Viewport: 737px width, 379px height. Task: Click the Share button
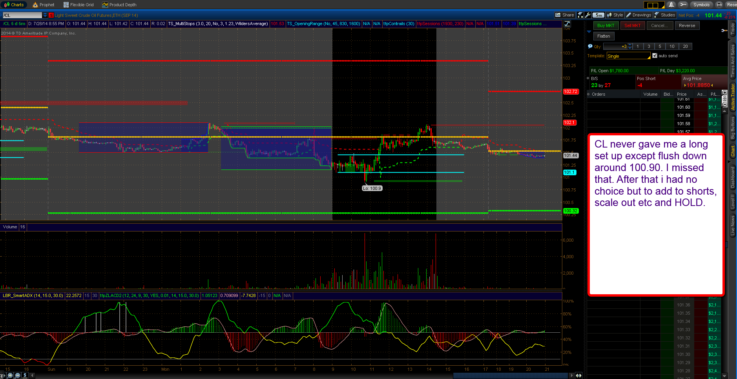(564, 15)
